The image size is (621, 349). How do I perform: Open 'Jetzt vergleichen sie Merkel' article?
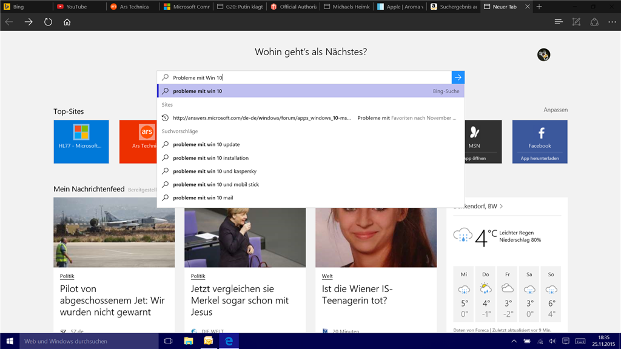pyautogui.click(x=240, y=301)
